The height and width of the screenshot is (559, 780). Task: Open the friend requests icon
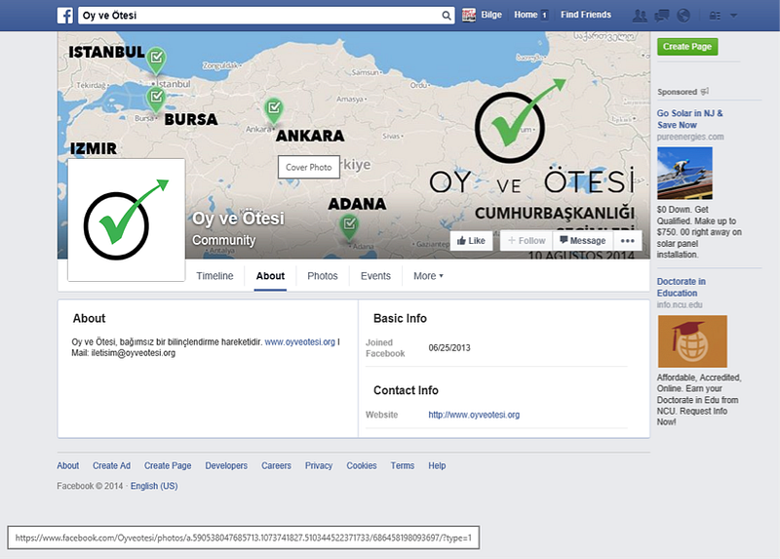(640, 16)
